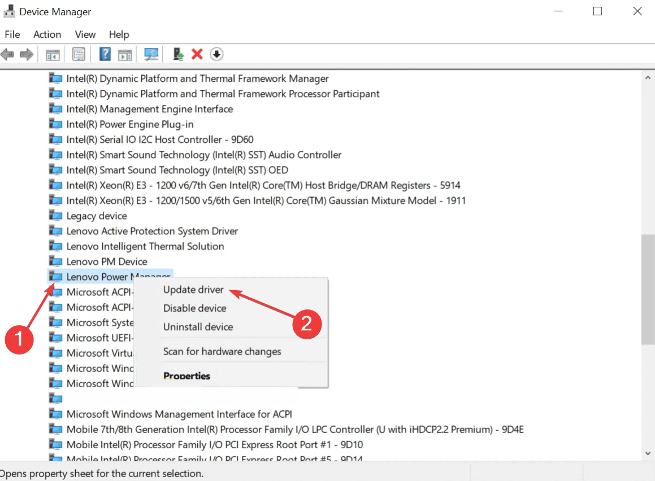Maximize the Device Manager window
The height and width of the screenshot is (481, 655).
(597, 11)
